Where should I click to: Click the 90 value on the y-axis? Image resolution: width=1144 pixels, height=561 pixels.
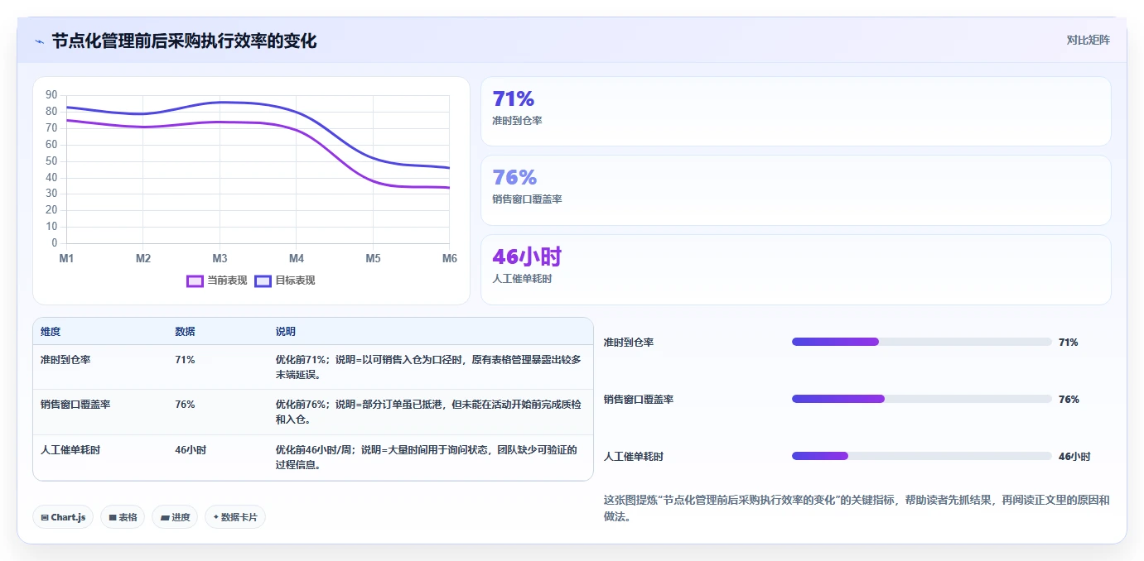pos(51,95)
